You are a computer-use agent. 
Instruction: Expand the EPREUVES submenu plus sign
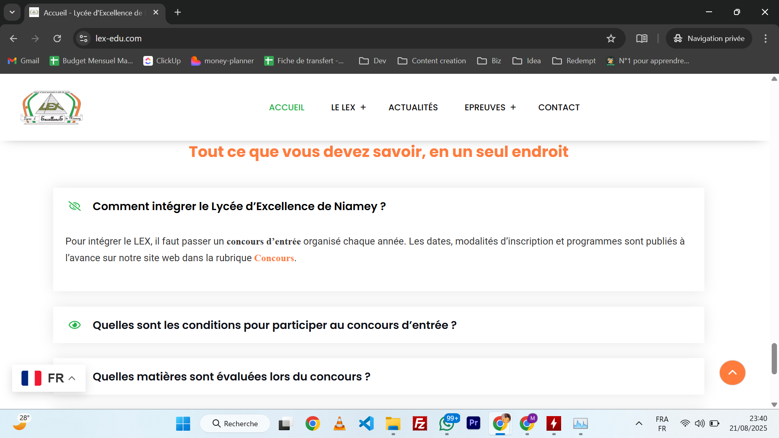[513, 107]
